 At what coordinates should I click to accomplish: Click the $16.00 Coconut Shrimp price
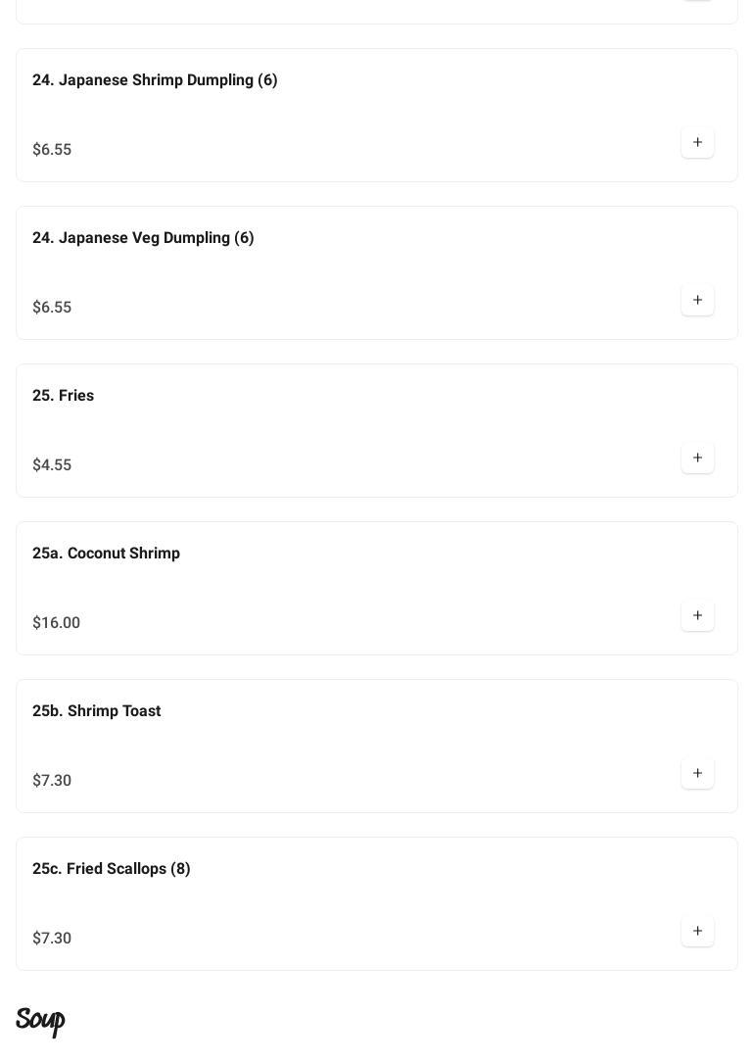(56, 623)
